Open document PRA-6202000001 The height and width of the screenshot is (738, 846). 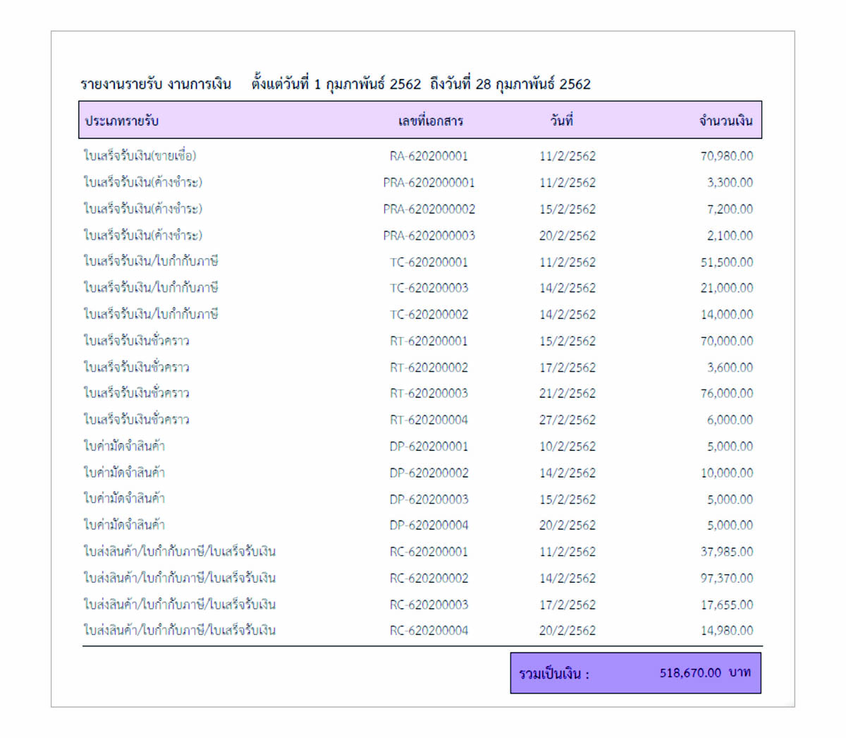(x=429, y=183)
